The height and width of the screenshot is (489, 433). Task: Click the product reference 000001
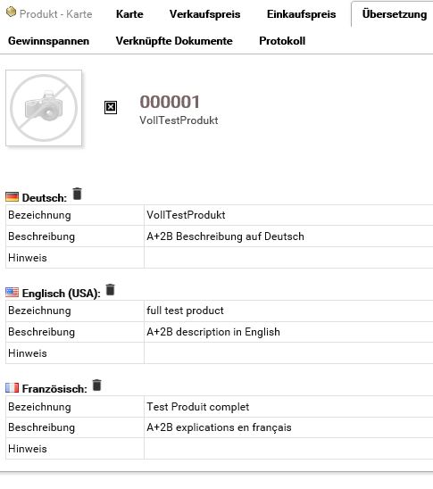(x=170, y=102)
